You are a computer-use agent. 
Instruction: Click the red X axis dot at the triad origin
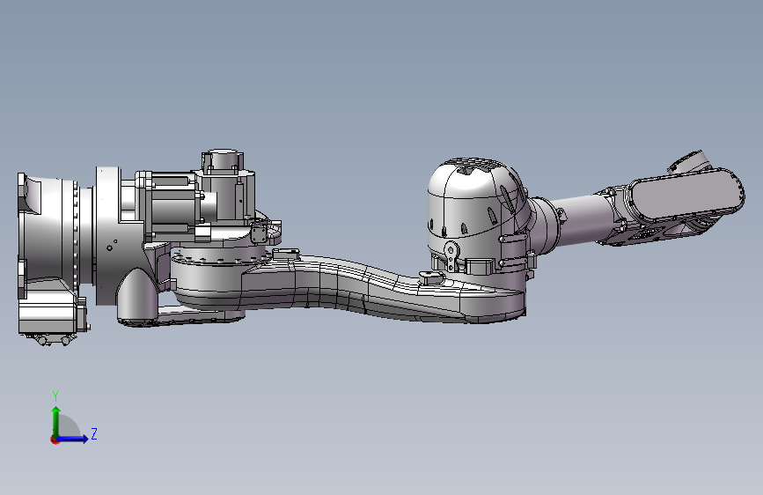(x=55, y=440)
